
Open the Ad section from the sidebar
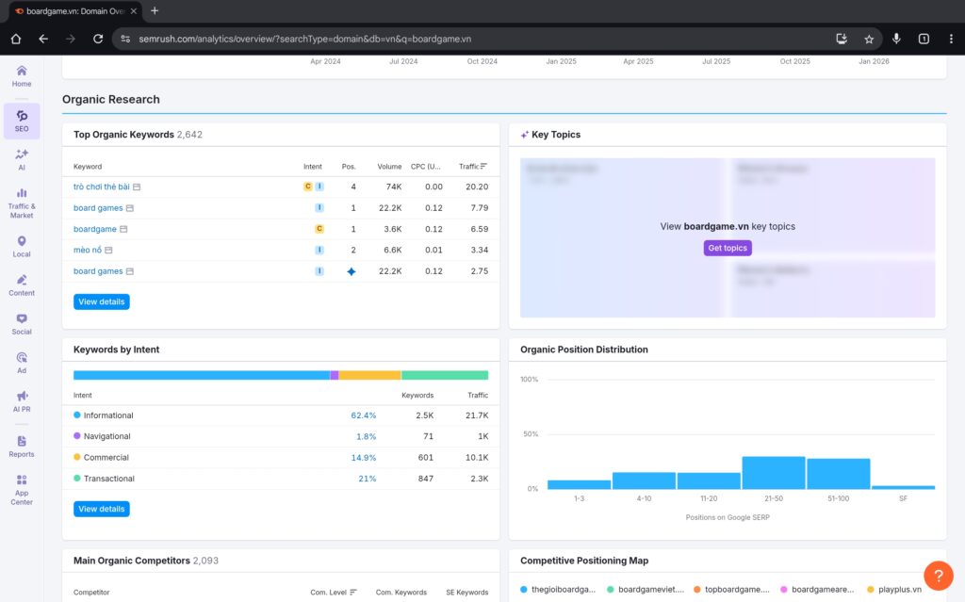[x=21, y=362]
